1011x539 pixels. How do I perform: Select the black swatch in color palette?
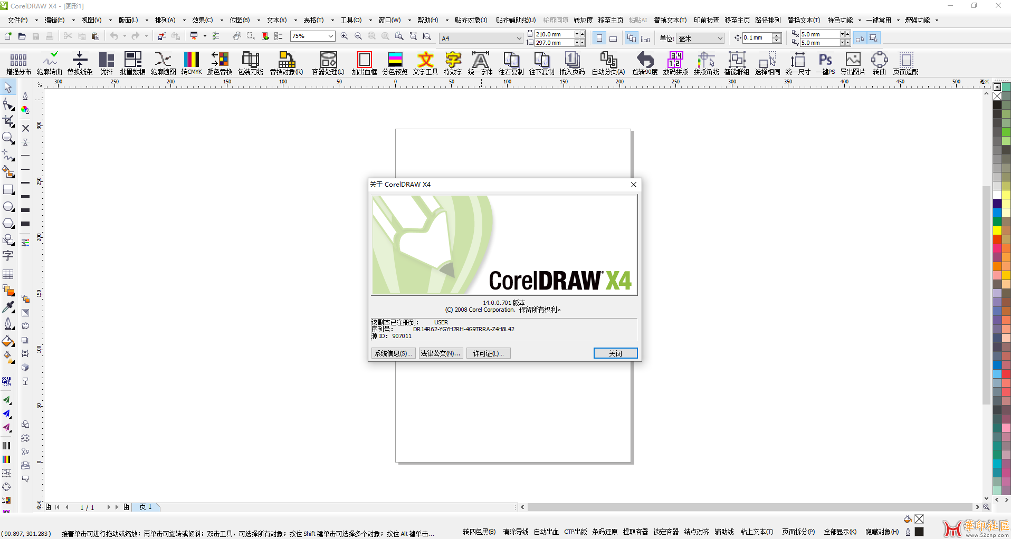click(997, 105)
